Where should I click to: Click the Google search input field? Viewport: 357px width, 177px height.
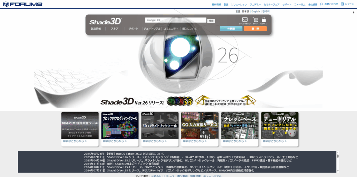point(176,20)
